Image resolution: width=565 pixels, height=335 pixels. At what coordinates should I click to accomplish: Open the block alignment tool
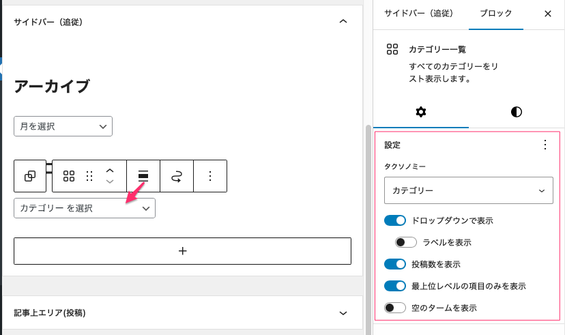[x=143, y=177]
